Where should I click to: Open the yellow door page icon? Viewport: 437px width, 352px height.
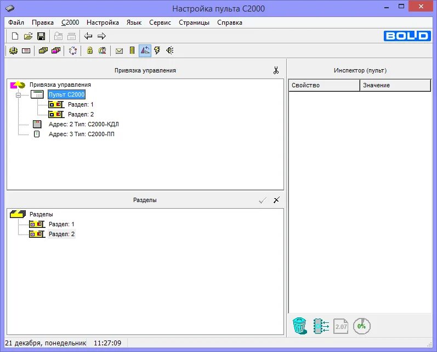(132, 51)
